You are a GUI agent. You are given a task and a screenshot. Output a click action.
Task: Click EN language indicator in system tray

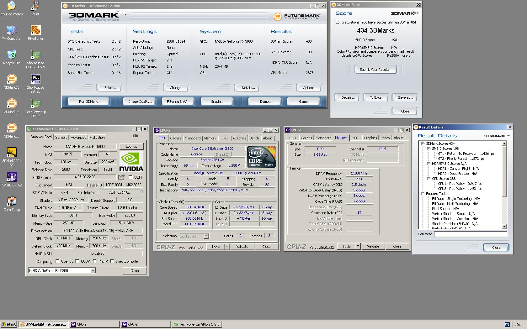(x=507, y=324)
